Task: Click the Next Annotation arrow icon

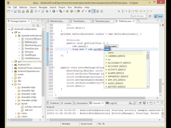Action: [123, 11]
